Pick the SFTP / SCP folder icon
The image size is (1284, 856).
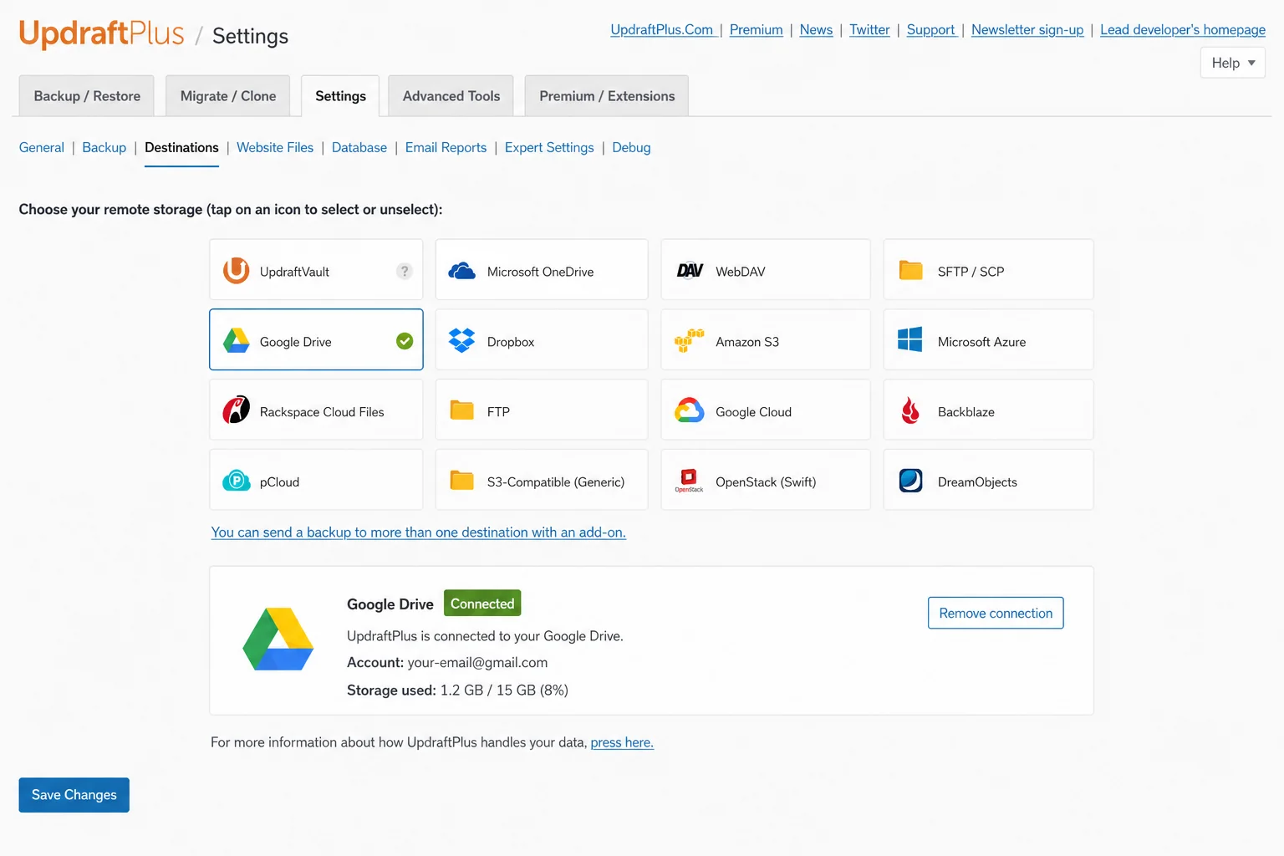(910, 270)
